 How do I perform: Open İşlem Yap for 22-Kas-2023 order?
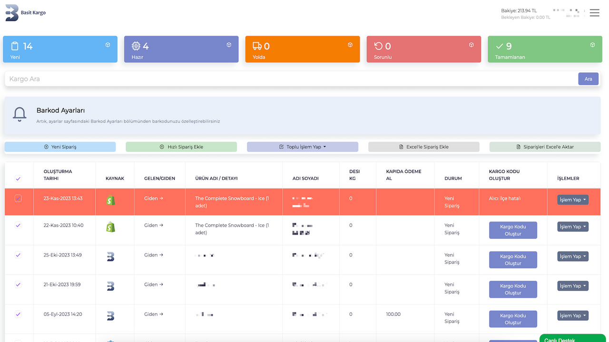click(573, 227)
